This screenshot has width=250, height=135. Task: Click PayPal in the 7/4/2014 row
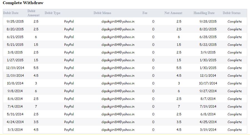pyautogui.click(x=69, y=107)
